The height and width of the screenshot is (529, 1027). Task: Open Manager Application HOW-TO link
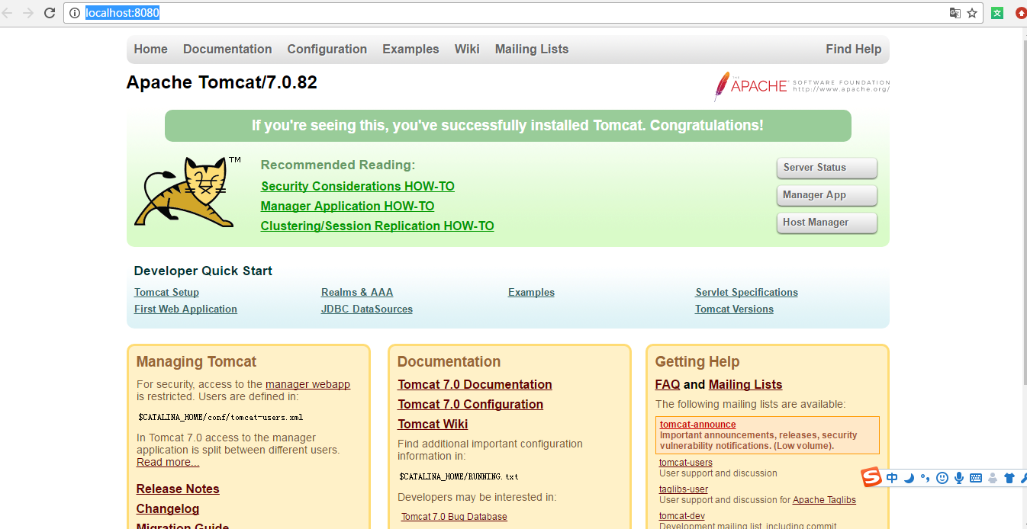[347, 206]
